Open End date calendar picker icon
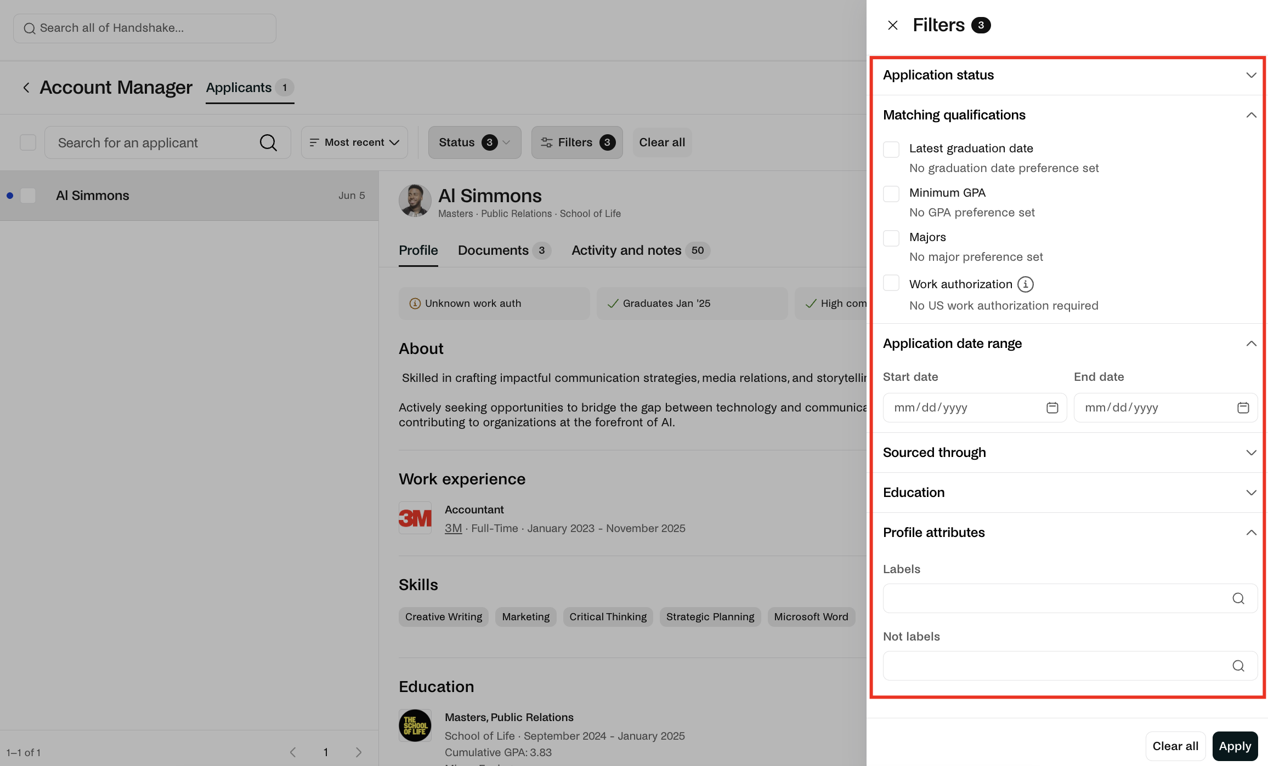1268x766 pixels. tap(1243, 408)
